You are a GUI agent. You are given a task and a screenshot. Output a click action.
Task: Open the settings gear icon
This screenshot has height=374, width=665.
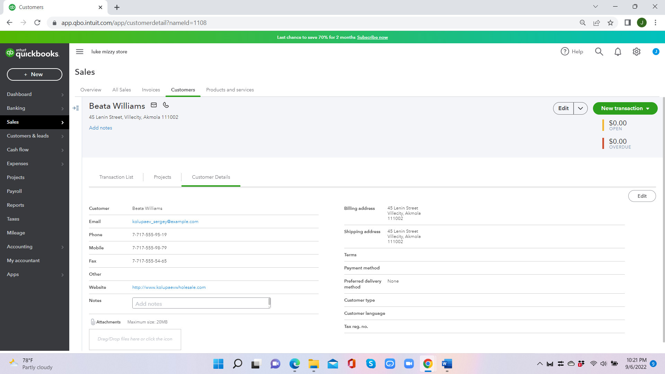point(636,52)
